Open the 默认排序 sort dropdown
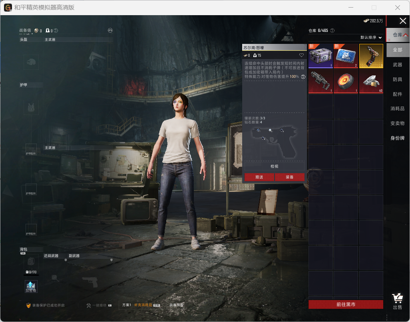The image size is (410, 322). (x=371, y=38)
